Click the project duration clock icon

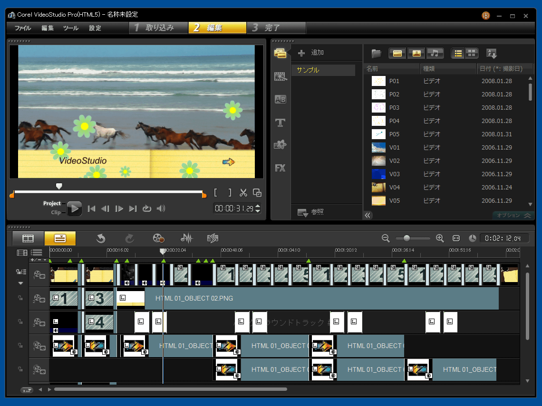click(x=472, y=238)
